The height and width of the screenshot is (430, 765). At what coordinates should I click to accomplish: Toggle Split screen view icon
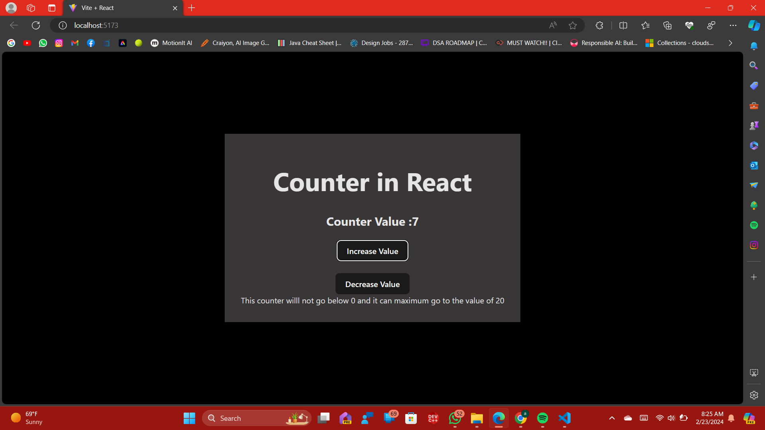click(623, 25)
